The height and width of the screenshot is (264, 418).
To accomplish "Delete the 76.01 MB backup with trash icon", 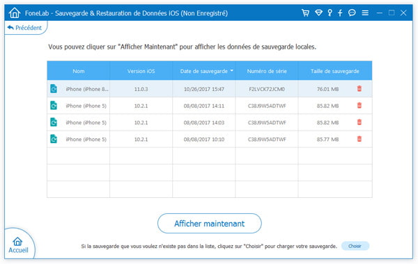I will pyautogui.click(x=359, y=88).
